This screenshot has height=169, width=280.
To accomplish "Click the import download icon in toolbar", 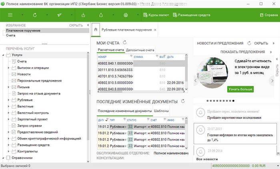I will tap(83, 15).
